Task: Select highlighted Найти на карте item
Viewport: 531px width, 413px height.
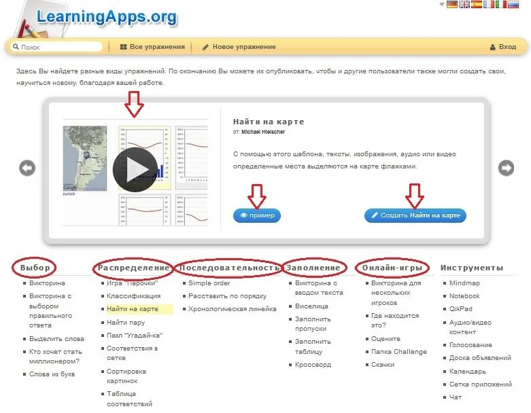Action: click(133, 309)
